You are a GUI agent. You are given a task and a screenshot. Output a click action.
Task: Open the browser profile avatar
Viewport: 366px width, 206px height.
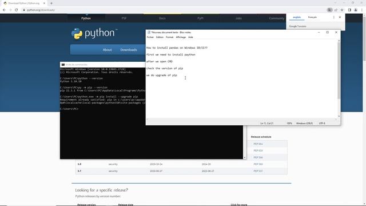[356, 10]
